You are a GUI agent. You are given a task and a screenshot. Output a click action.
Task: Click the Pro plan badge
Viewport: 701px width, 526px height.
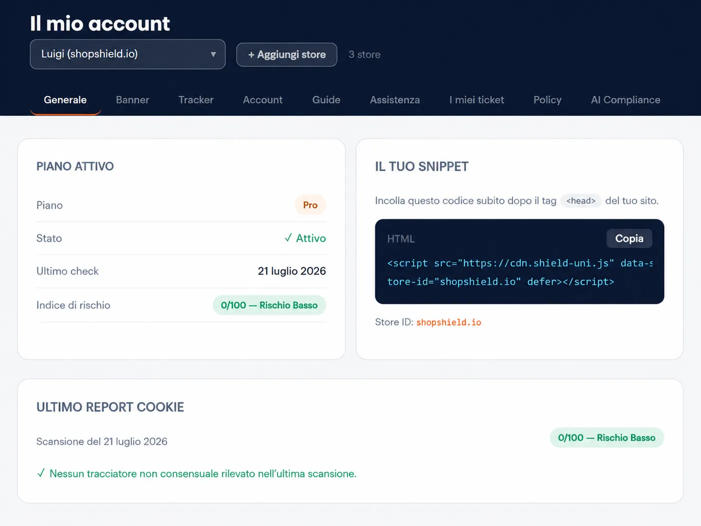tap(310, 205)
